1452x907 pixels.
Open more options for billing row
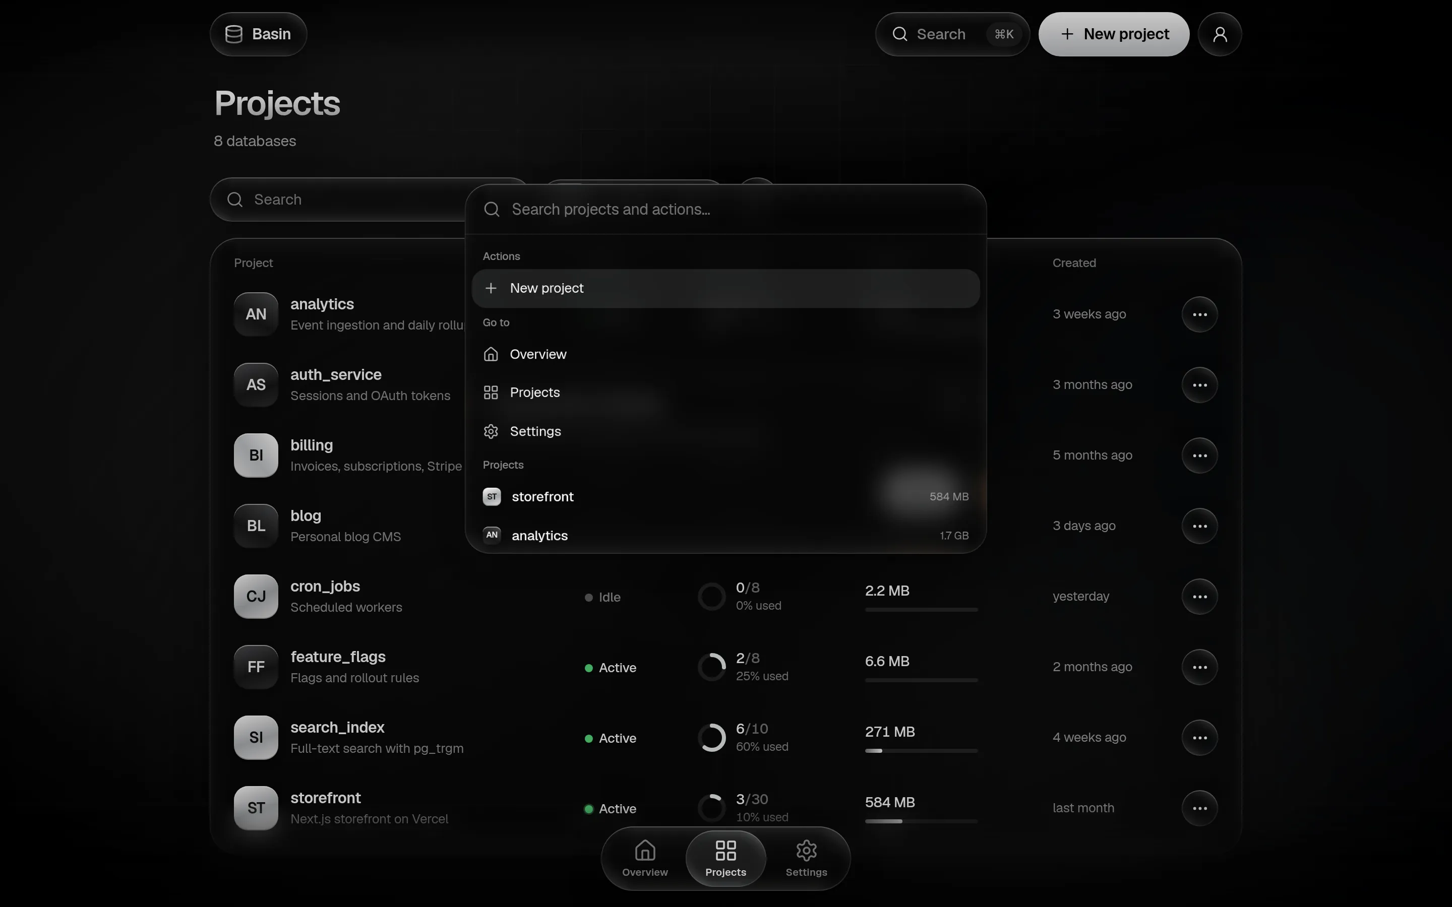point(1199,456)
